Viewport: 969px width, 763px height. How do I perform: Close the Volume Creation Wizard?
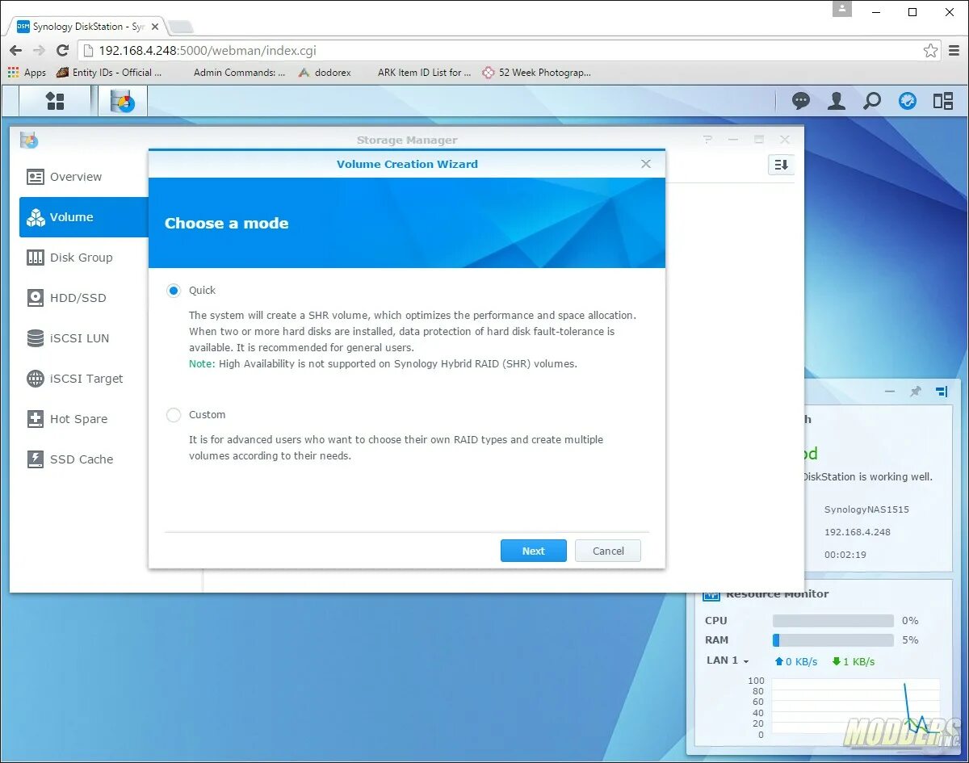(646, 164)
